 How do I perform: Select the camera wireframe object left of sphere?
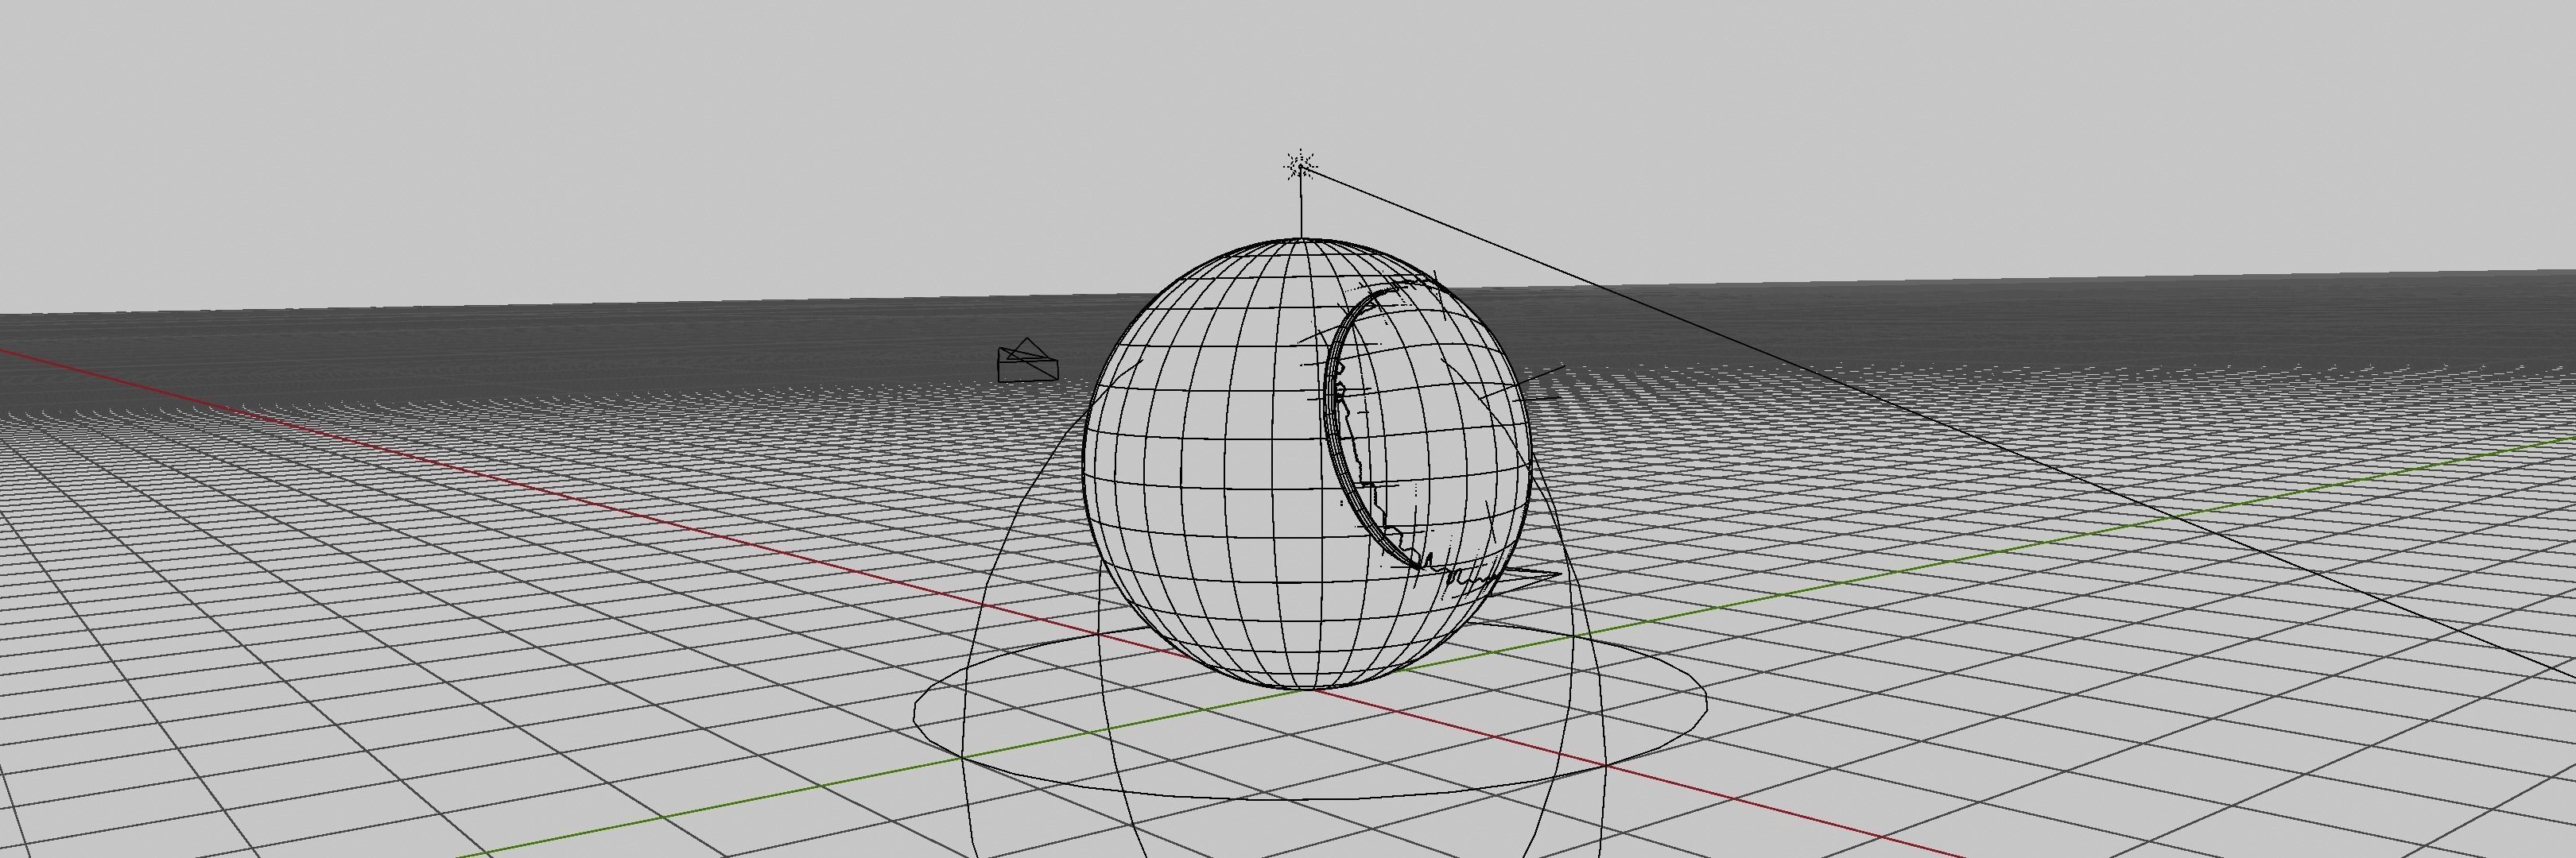1027,361
